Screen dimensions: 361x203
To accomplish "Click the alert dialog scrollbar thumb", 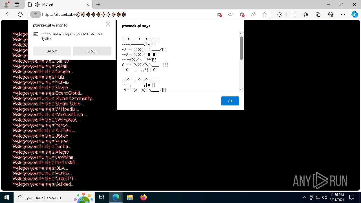I will tap(241, 48).
